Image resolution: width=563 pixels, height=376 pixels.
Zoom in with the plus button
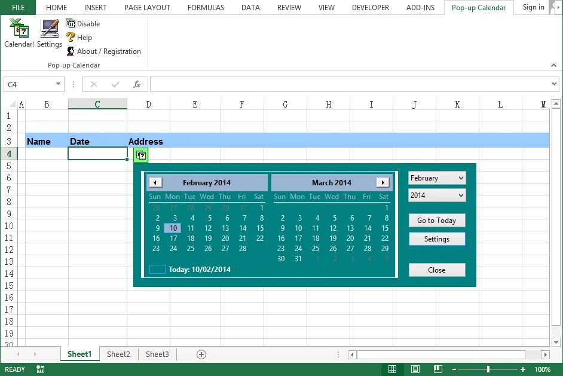coord(523,369)
